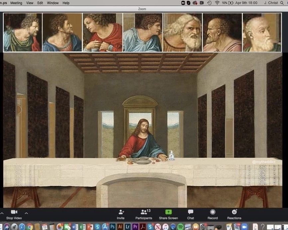Screen dimensions: 288x230
Task: Open the View menu
Action: point(30,3)
